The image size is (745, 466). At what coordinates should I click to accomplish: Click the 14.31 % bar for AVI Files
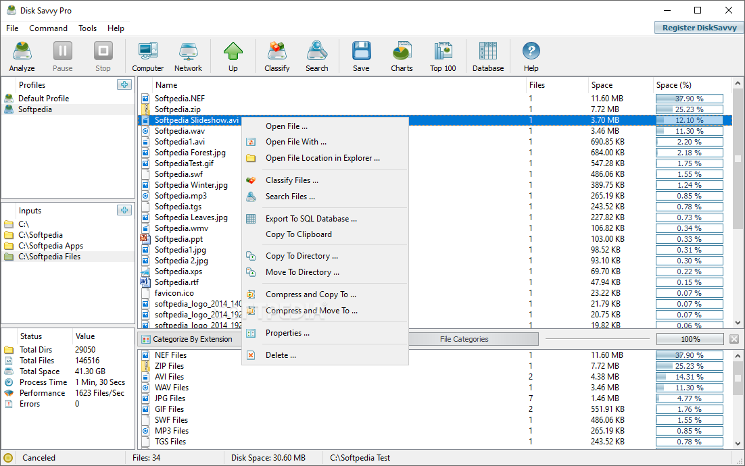pos(690,377)
